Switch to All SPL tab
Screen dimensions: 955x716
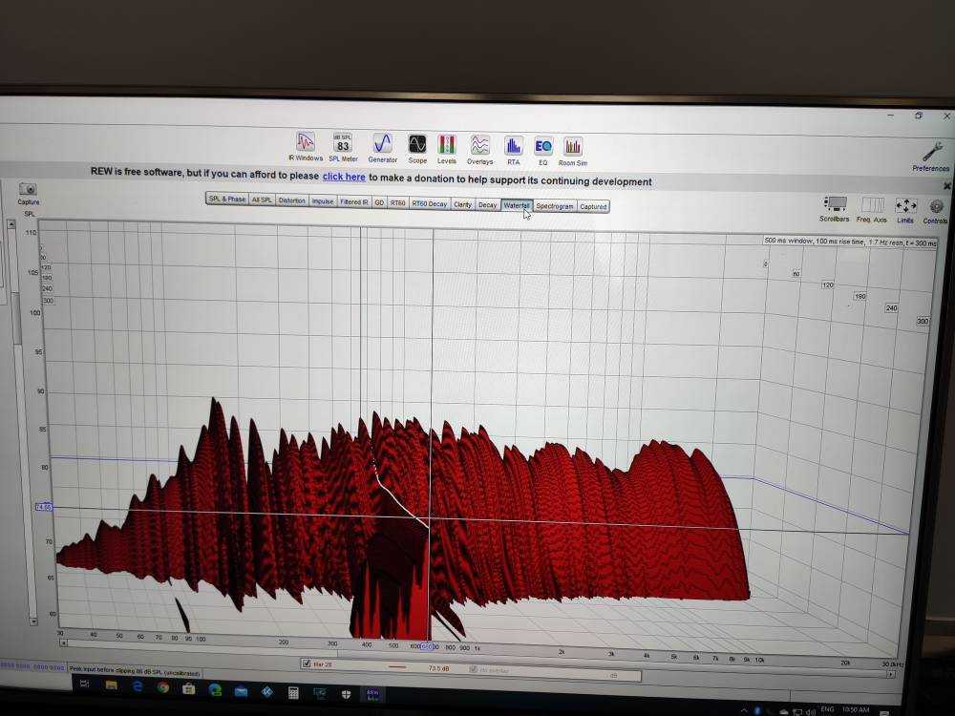coord(262,200)
